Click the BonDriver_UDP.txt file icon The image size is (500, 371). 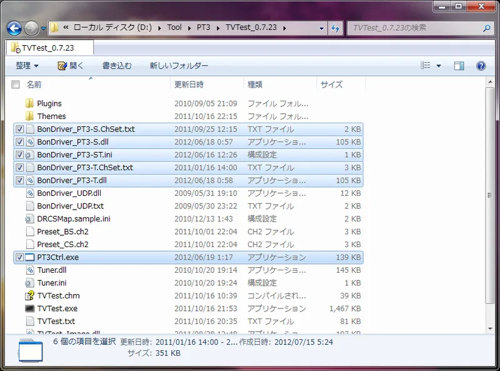pyautogui.click(x=30, y=206)
